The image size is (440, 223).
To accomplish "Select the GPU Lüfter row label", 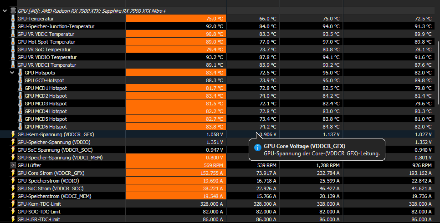I will [29, 165].
